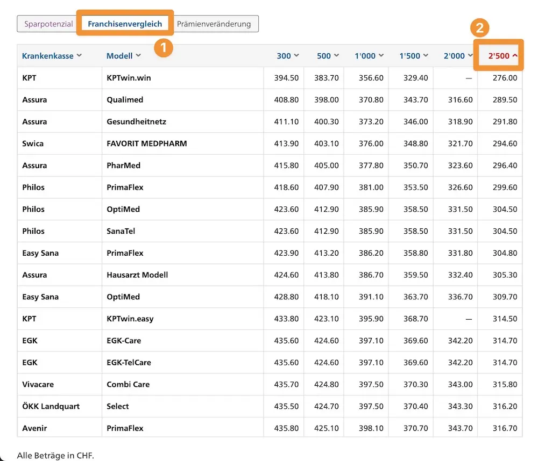The image size is (538, 461).
Task: Click the 289.50 premium for Qualimed
Action: [505, 100]
